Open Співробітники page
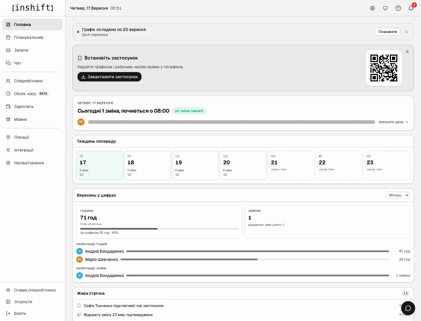The width and height of the screenshot is (421, 321). (x=32, y=81)
